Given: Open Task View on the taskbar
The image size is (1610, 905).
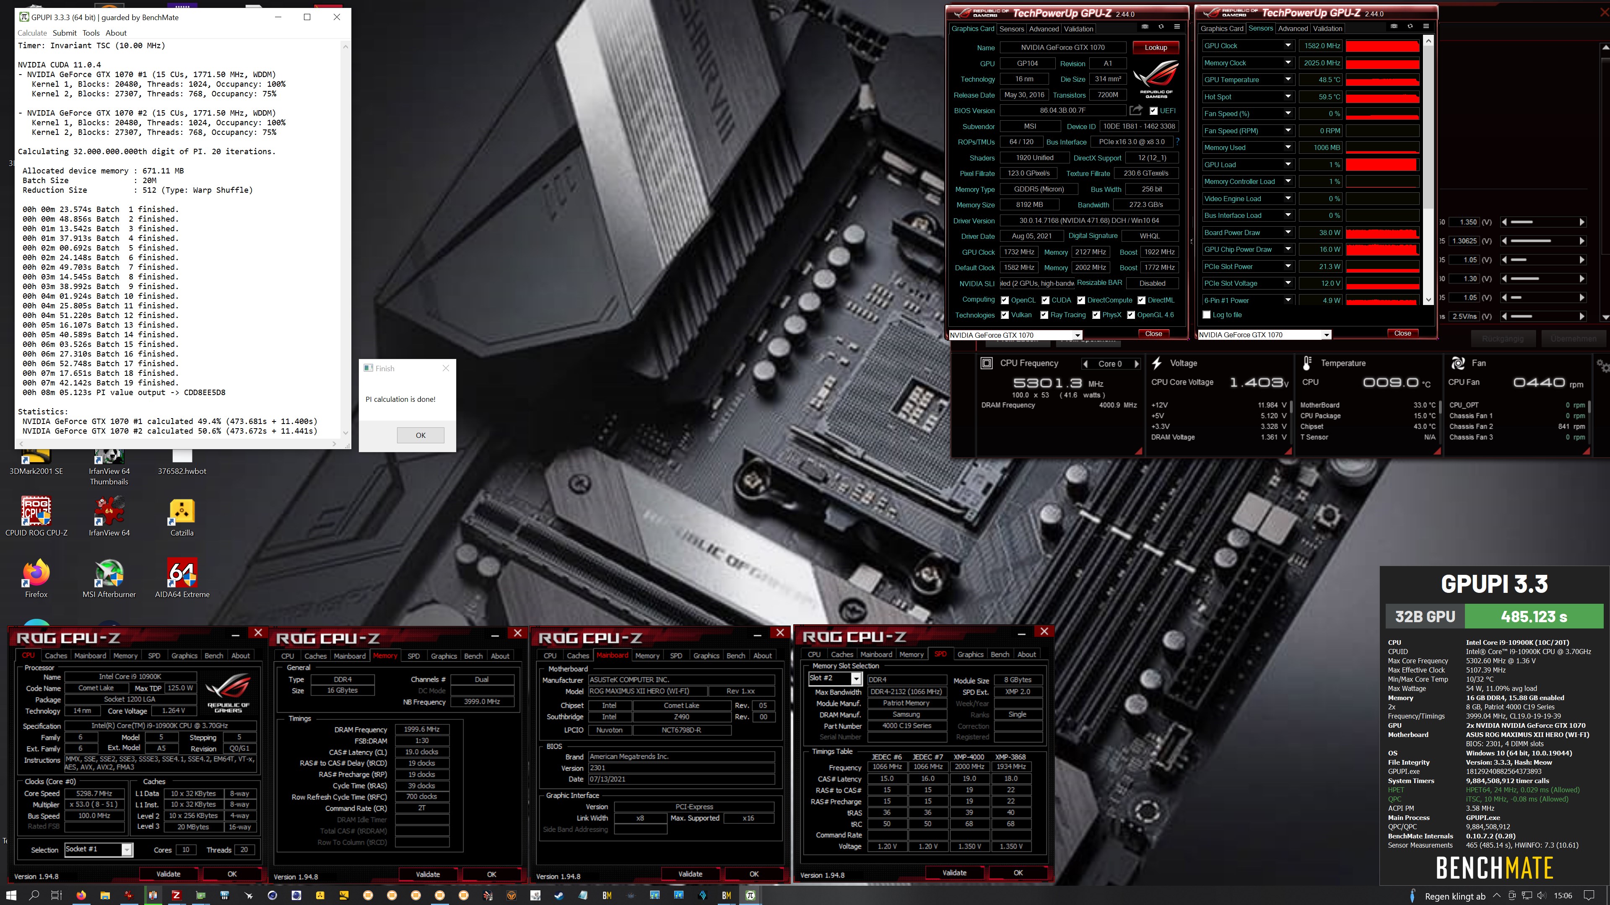Looking at the screenshot, I should tap(56, 895).
